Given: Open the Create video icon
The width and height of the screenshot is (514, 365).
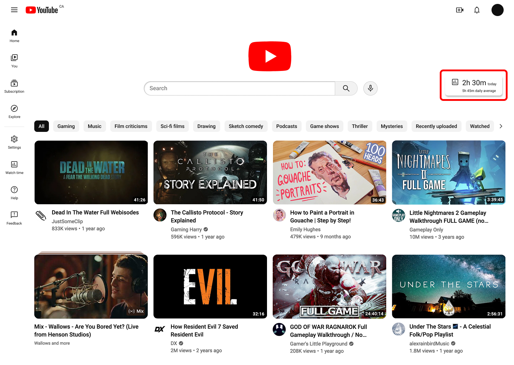Looking at the screenshot, I should [460, 10].
